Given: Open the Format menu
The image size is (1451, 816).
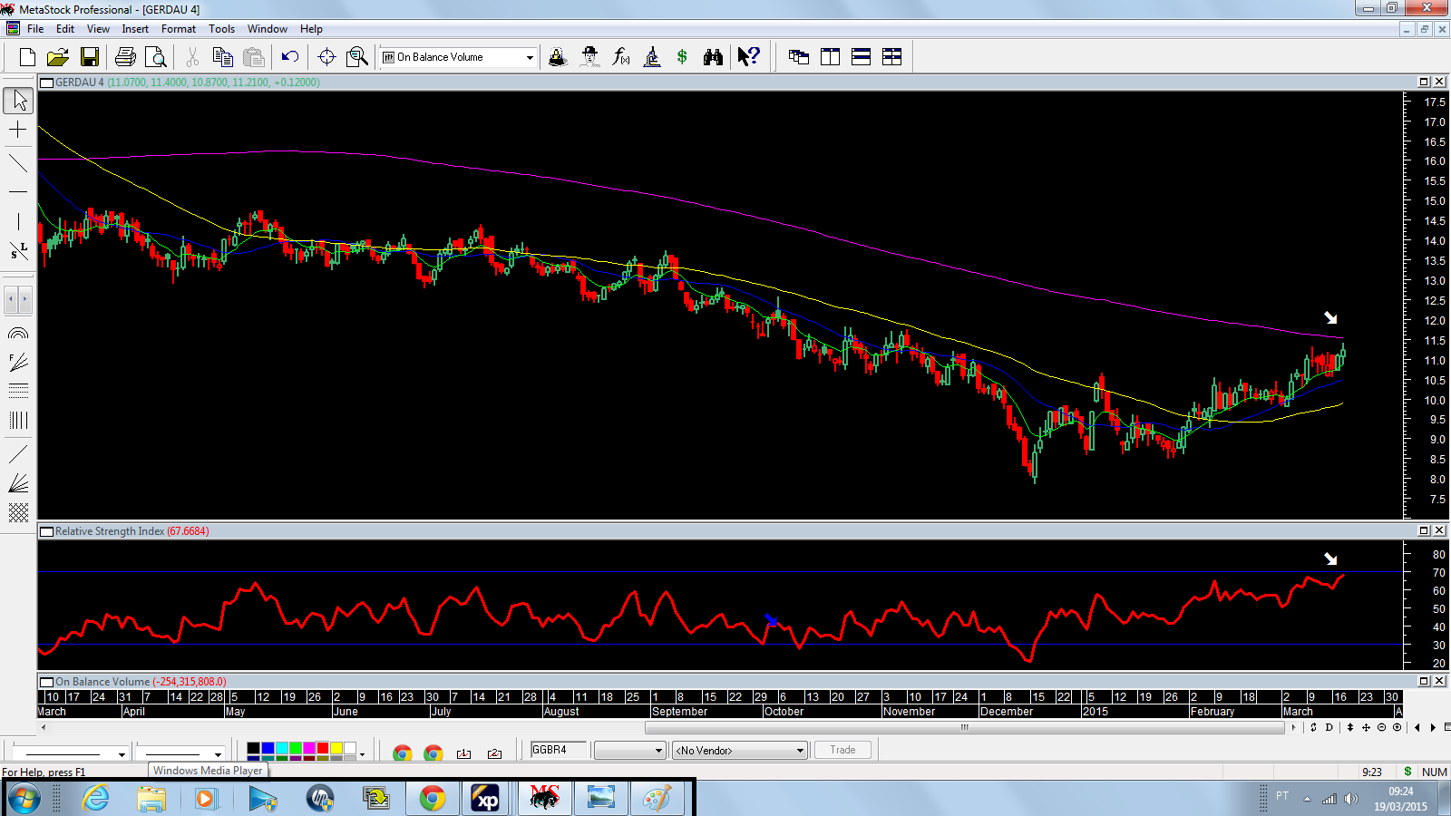Looking at the screenshot, I should [x=179, y=29].
